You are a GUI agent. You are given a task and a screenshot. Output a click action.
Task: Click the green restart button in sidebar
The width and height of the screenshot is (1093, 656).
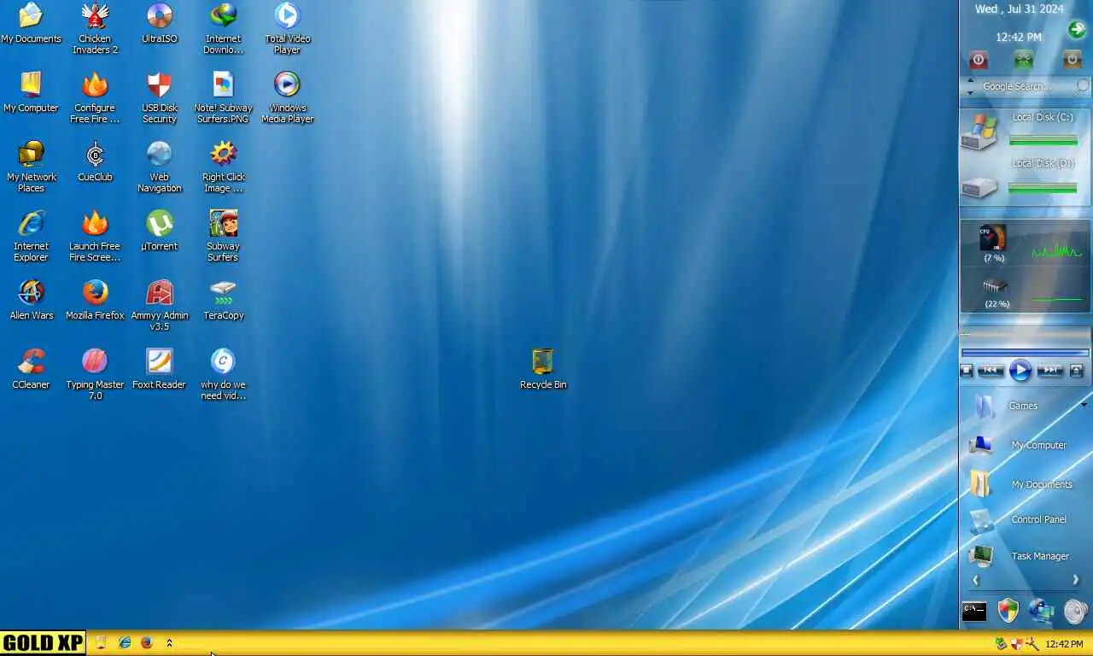pos(1023,60)
